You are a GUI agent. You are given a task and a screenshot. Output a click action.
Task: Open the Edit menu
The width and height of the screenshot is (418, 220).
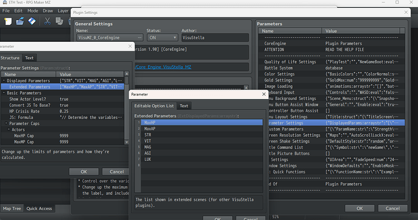click(18, 11)
